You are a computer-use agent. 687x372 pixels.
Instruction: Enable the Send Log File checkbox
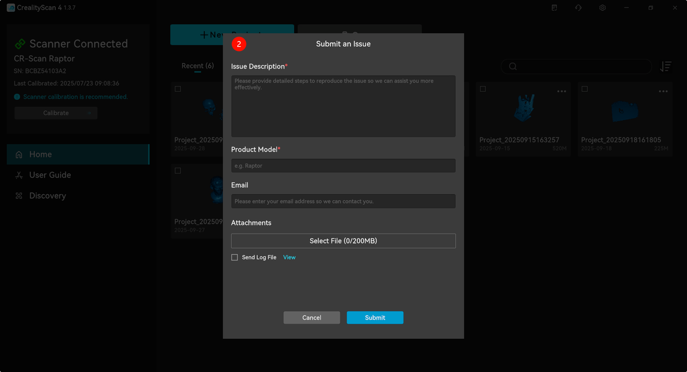(235, 258)
